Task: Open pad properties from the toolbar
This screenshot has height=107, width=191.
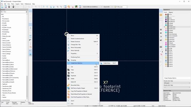Action: pyautogui.click(x=69, y=7)
